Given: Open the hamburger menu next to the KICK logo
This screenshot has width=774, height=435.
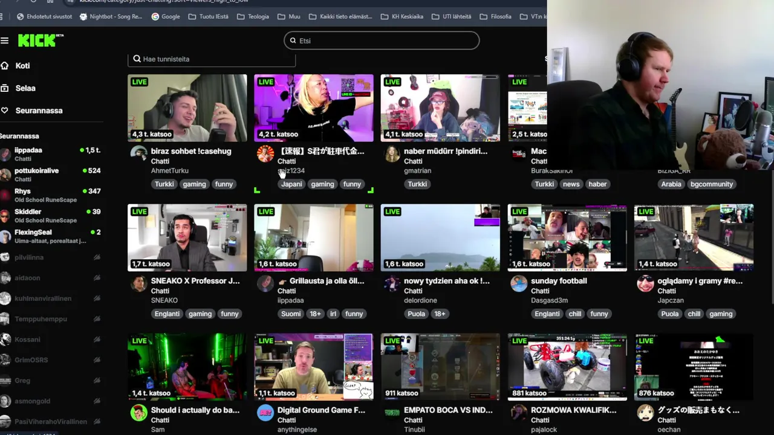Looking at the screenshot, I should (x=4, y=40).
